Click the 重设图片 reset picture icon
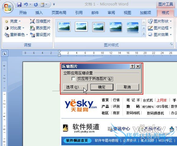 (32, 35)
